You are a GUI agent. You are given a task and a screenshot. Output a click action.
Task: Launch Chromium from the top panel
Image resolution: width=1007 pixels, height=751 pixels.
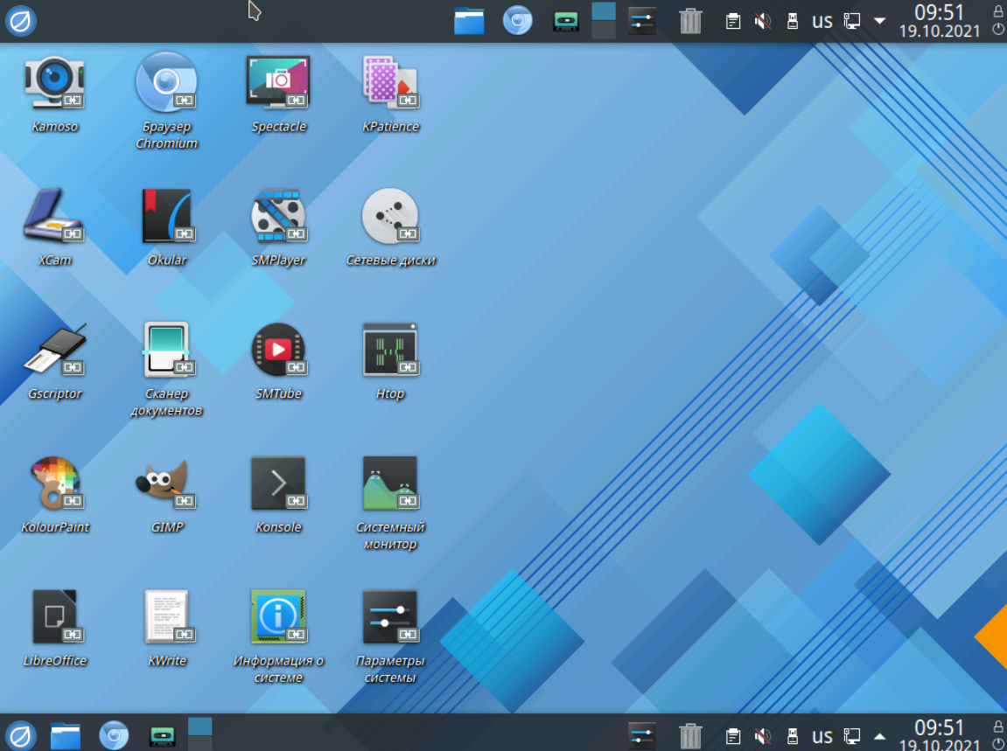tap(518, 21)
